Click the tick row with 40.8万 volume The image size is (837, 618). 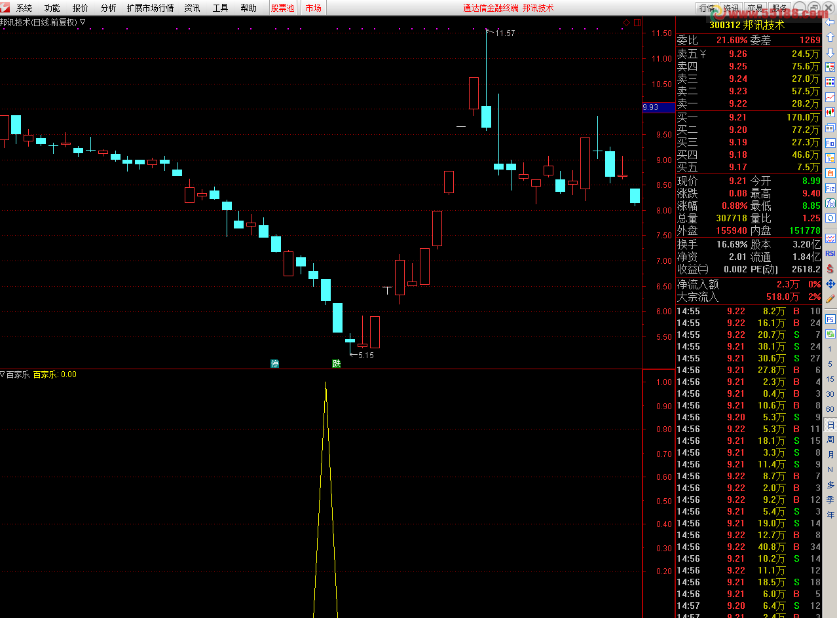tap(749, 547)
